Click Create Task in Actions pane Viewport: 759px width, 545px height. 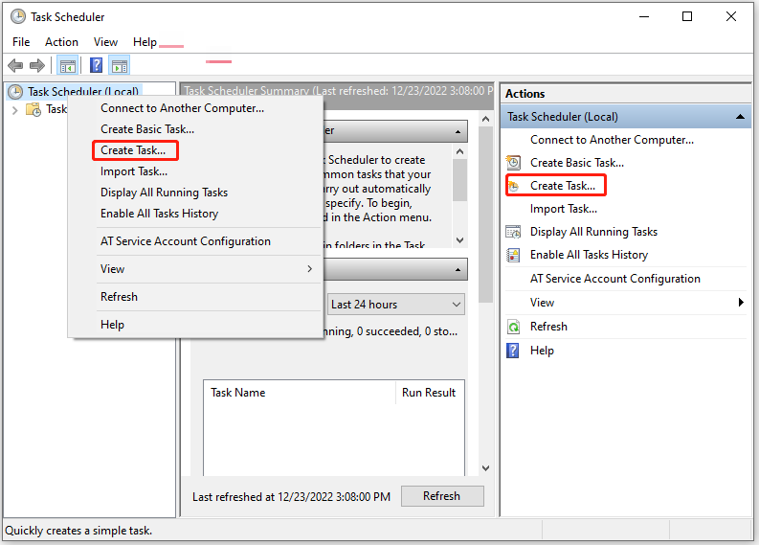point(563,186)
